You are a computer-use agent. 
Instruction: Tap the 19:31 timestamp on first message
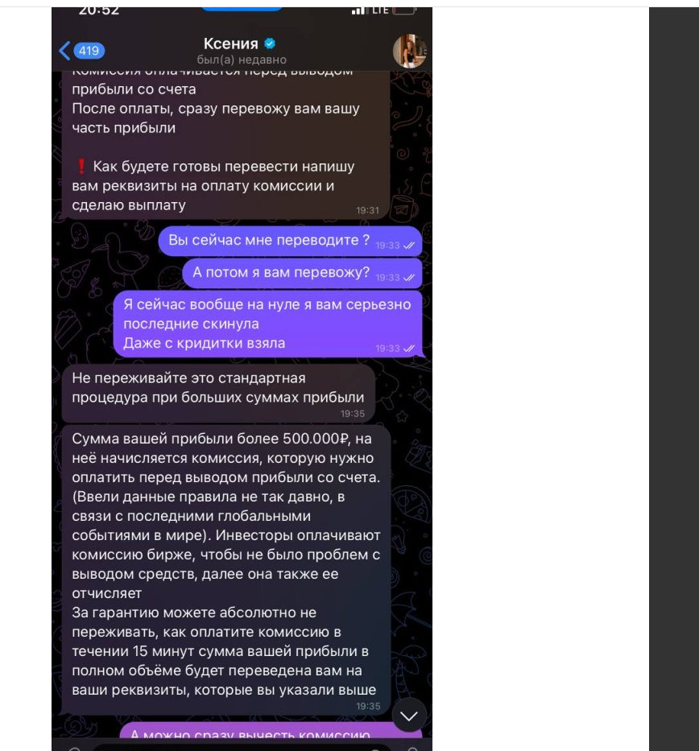tap(367, 210)
